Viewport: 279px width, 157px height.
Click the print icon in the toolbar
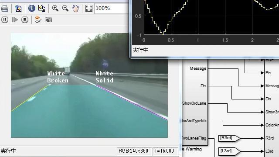click(5, 8)
